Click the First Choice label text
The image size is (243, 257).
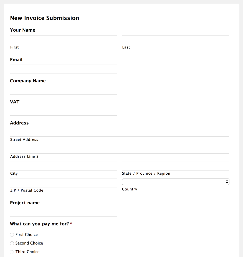coord(27,235)
